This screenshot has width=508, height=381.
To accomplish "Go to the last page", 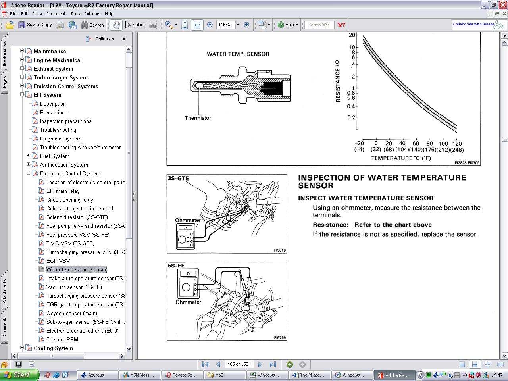I will pos(273,364).
